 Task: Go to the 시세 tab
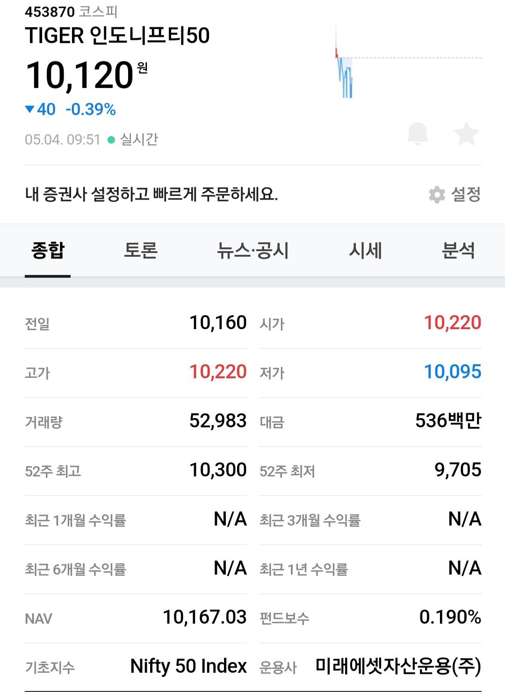(365, 251)
